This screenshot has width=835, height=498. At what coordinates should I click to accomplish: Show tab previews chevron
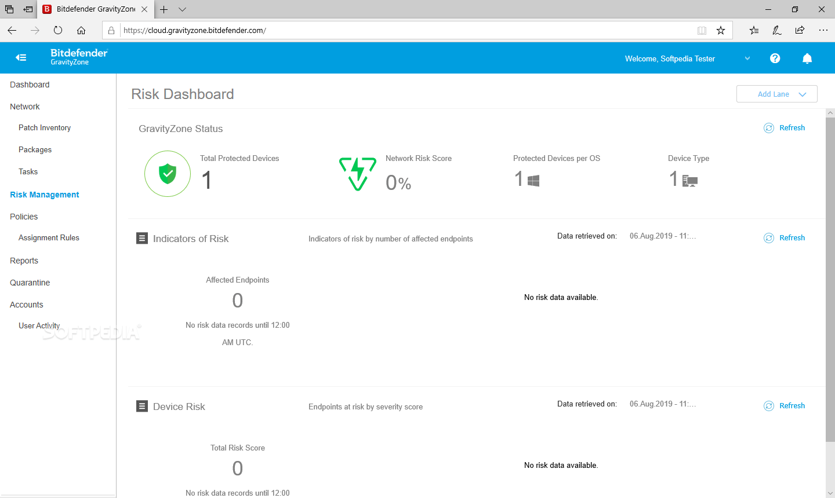182,9
